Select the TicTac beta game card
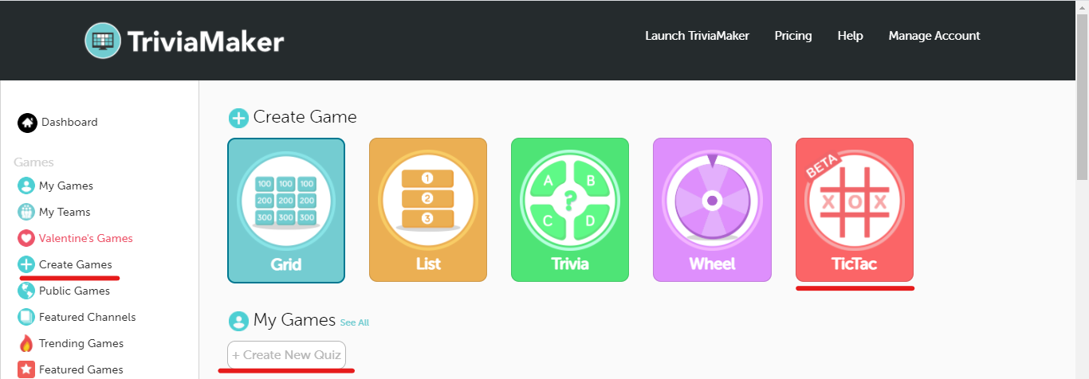 (855, 210)
